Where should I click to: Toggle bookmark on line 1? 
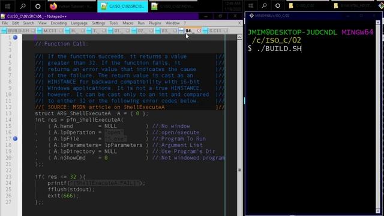point(15,37)
